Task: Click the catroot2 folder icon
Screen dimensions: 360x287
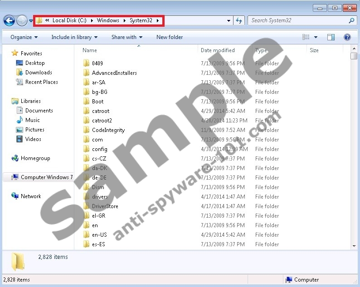Action: 86,120
